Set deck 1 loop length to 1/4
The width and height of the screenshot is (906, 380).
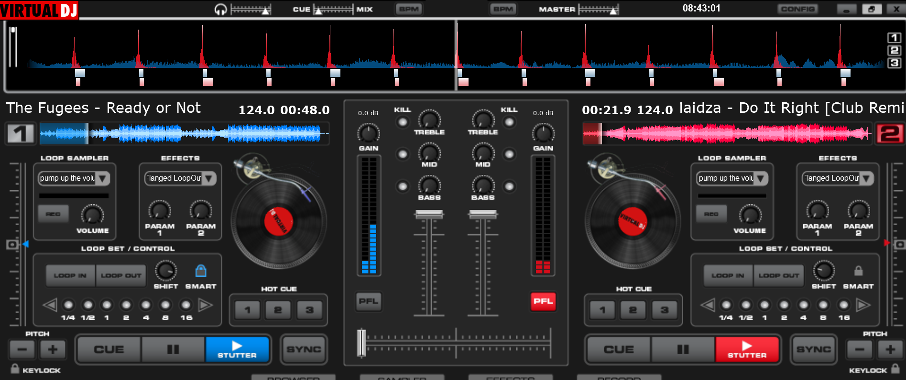coord(68,305)
